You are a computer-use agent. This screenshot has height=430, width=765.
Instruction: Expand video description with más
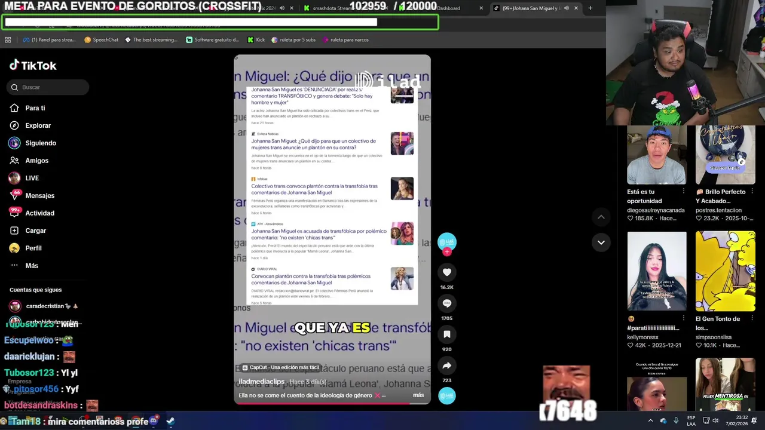point(418,395)
